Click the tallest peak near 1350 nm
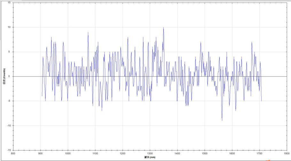The width and height of the screenshot is (291, 161). coord(163,28)
